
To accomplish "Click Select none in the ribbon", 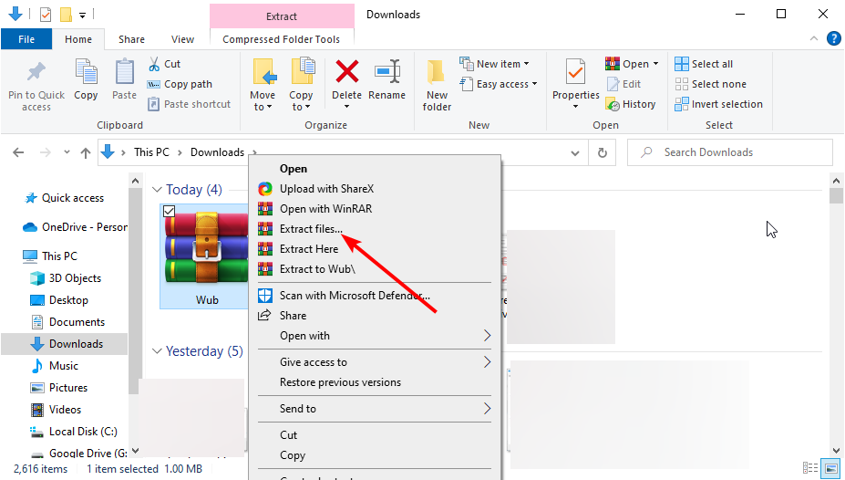I will (710, 84).
